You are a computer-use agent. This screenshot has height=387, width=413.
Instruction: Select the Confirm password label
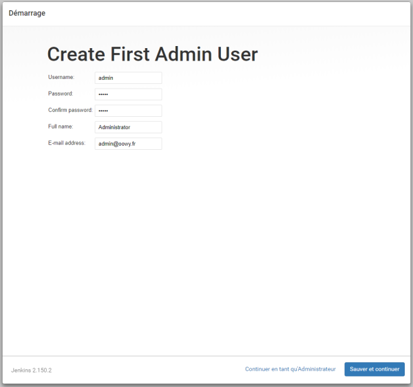point(70,110)
